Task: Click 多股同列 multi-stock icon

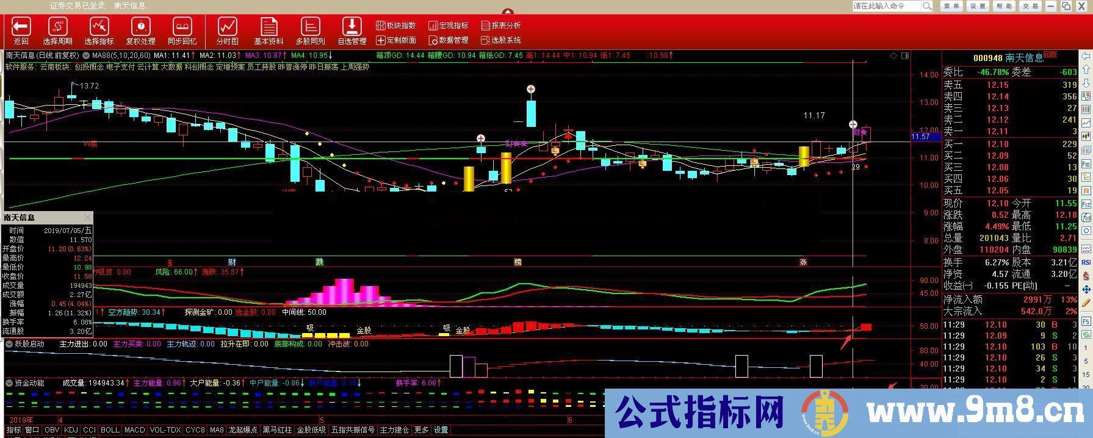Action: tap(311, 27)
